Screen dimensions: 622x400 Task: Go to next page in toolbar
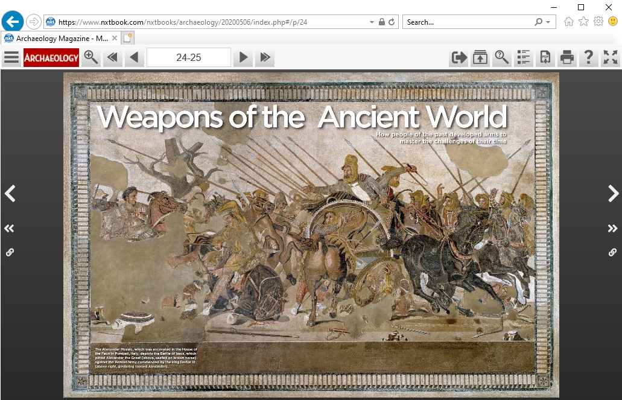[243, 58]
